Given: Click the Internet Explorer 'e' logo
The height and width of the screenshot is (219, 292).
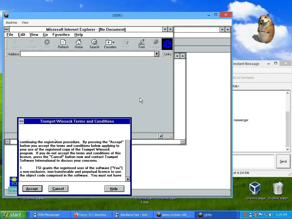Looking at the screenshot, I should (x=167, y=44).
